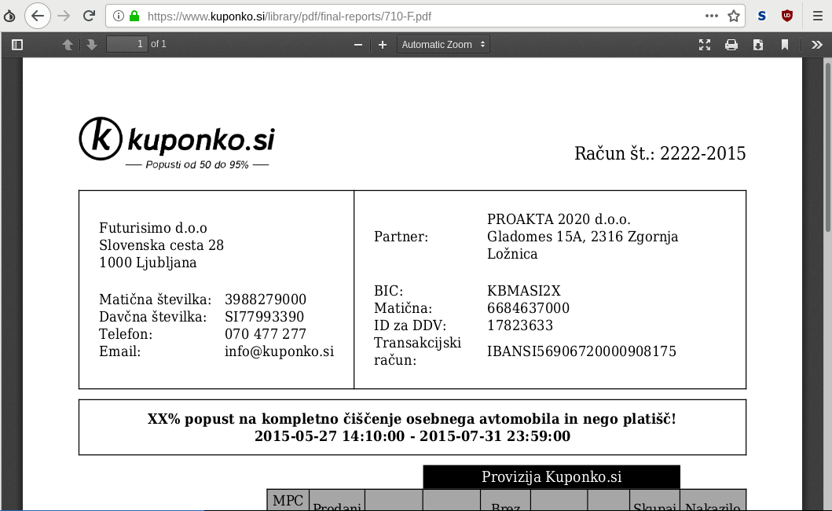Zoom out the PDF with minus button
Screen dimensions: 832x511
pyautogui.click(x=358, y=45)
